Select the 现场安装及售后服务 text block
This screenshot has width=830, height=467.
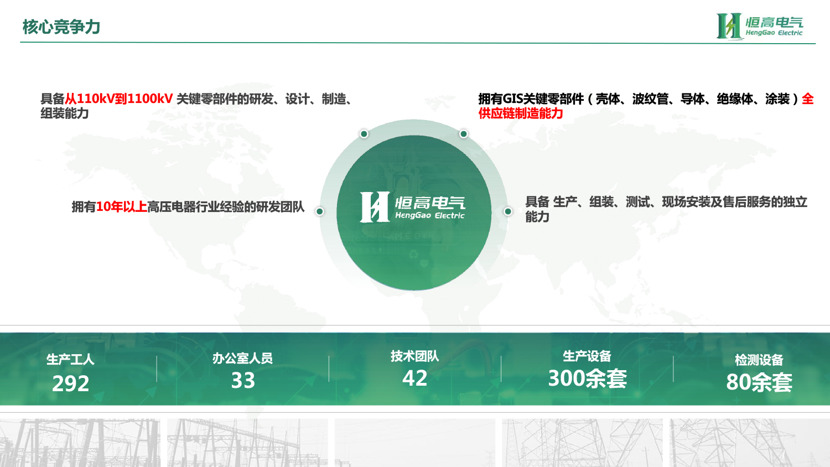click(x=666, y=209)
